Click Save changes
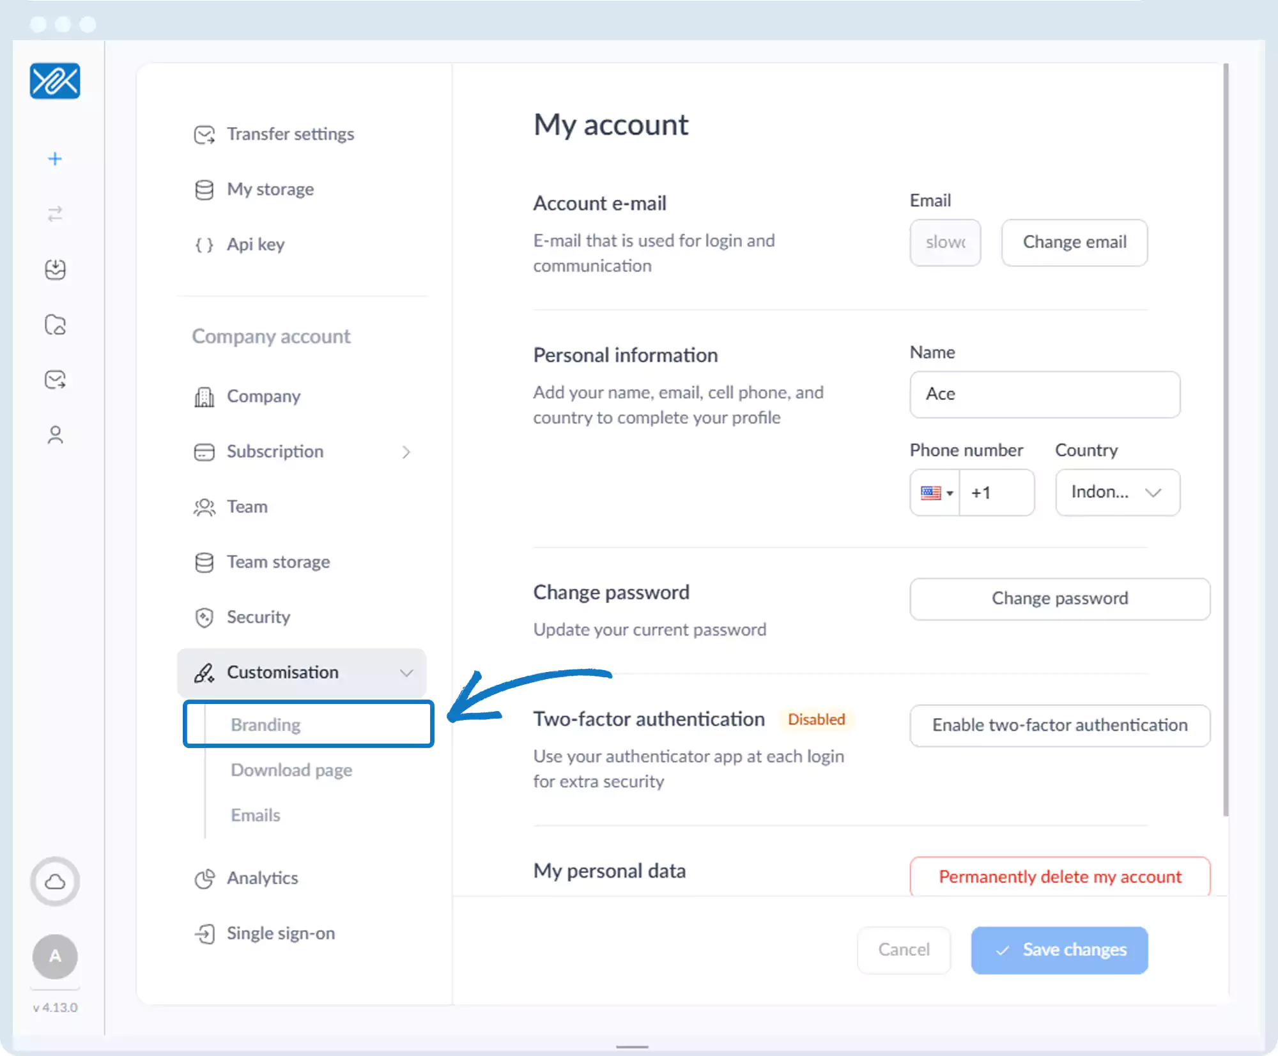The height and width of the screenshot is (1056, 1278). [1059, 950]
